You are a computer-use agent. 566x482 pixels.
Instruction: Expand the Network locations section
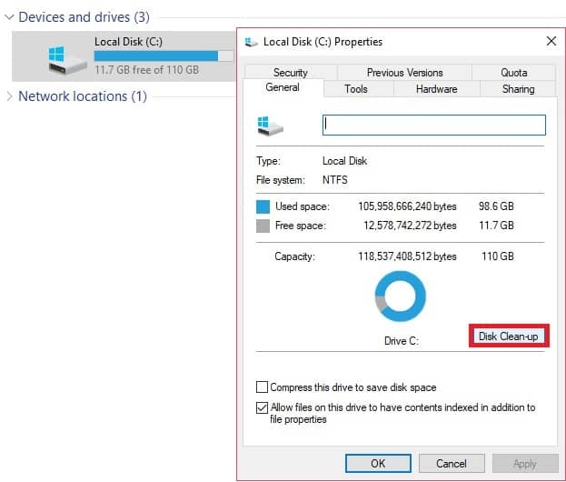click(10, 96)
